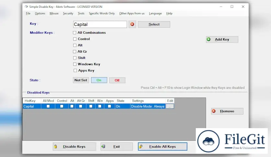Screen dimensions: 271x157
Task: Open the Mouse menu
Action: pyautogui.click(x=54, y=13)
